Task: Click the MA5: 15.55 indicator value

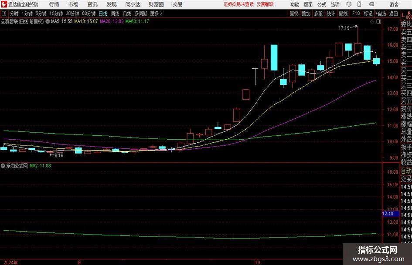Action: click(x=62, y=21)
